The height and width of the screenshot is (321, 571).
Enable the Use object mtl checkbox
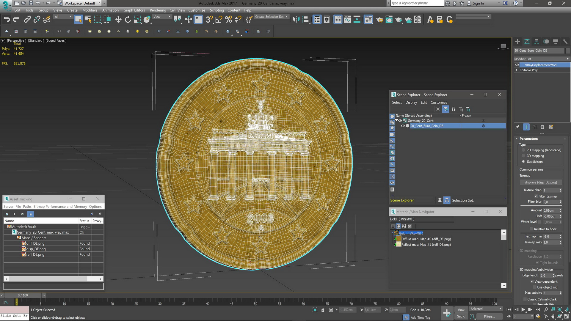tap(535, 287)
